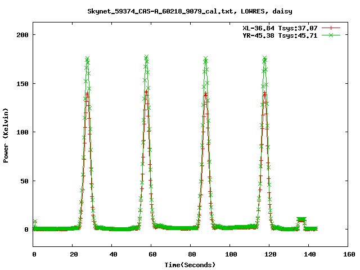Viewport: 360px width, 270px height.
Task: Click the x-axis tick label '120'
Action: [x=271, y=254]
